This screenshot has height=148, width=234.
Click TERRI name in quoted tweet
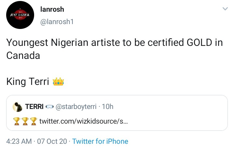[34, 107]
